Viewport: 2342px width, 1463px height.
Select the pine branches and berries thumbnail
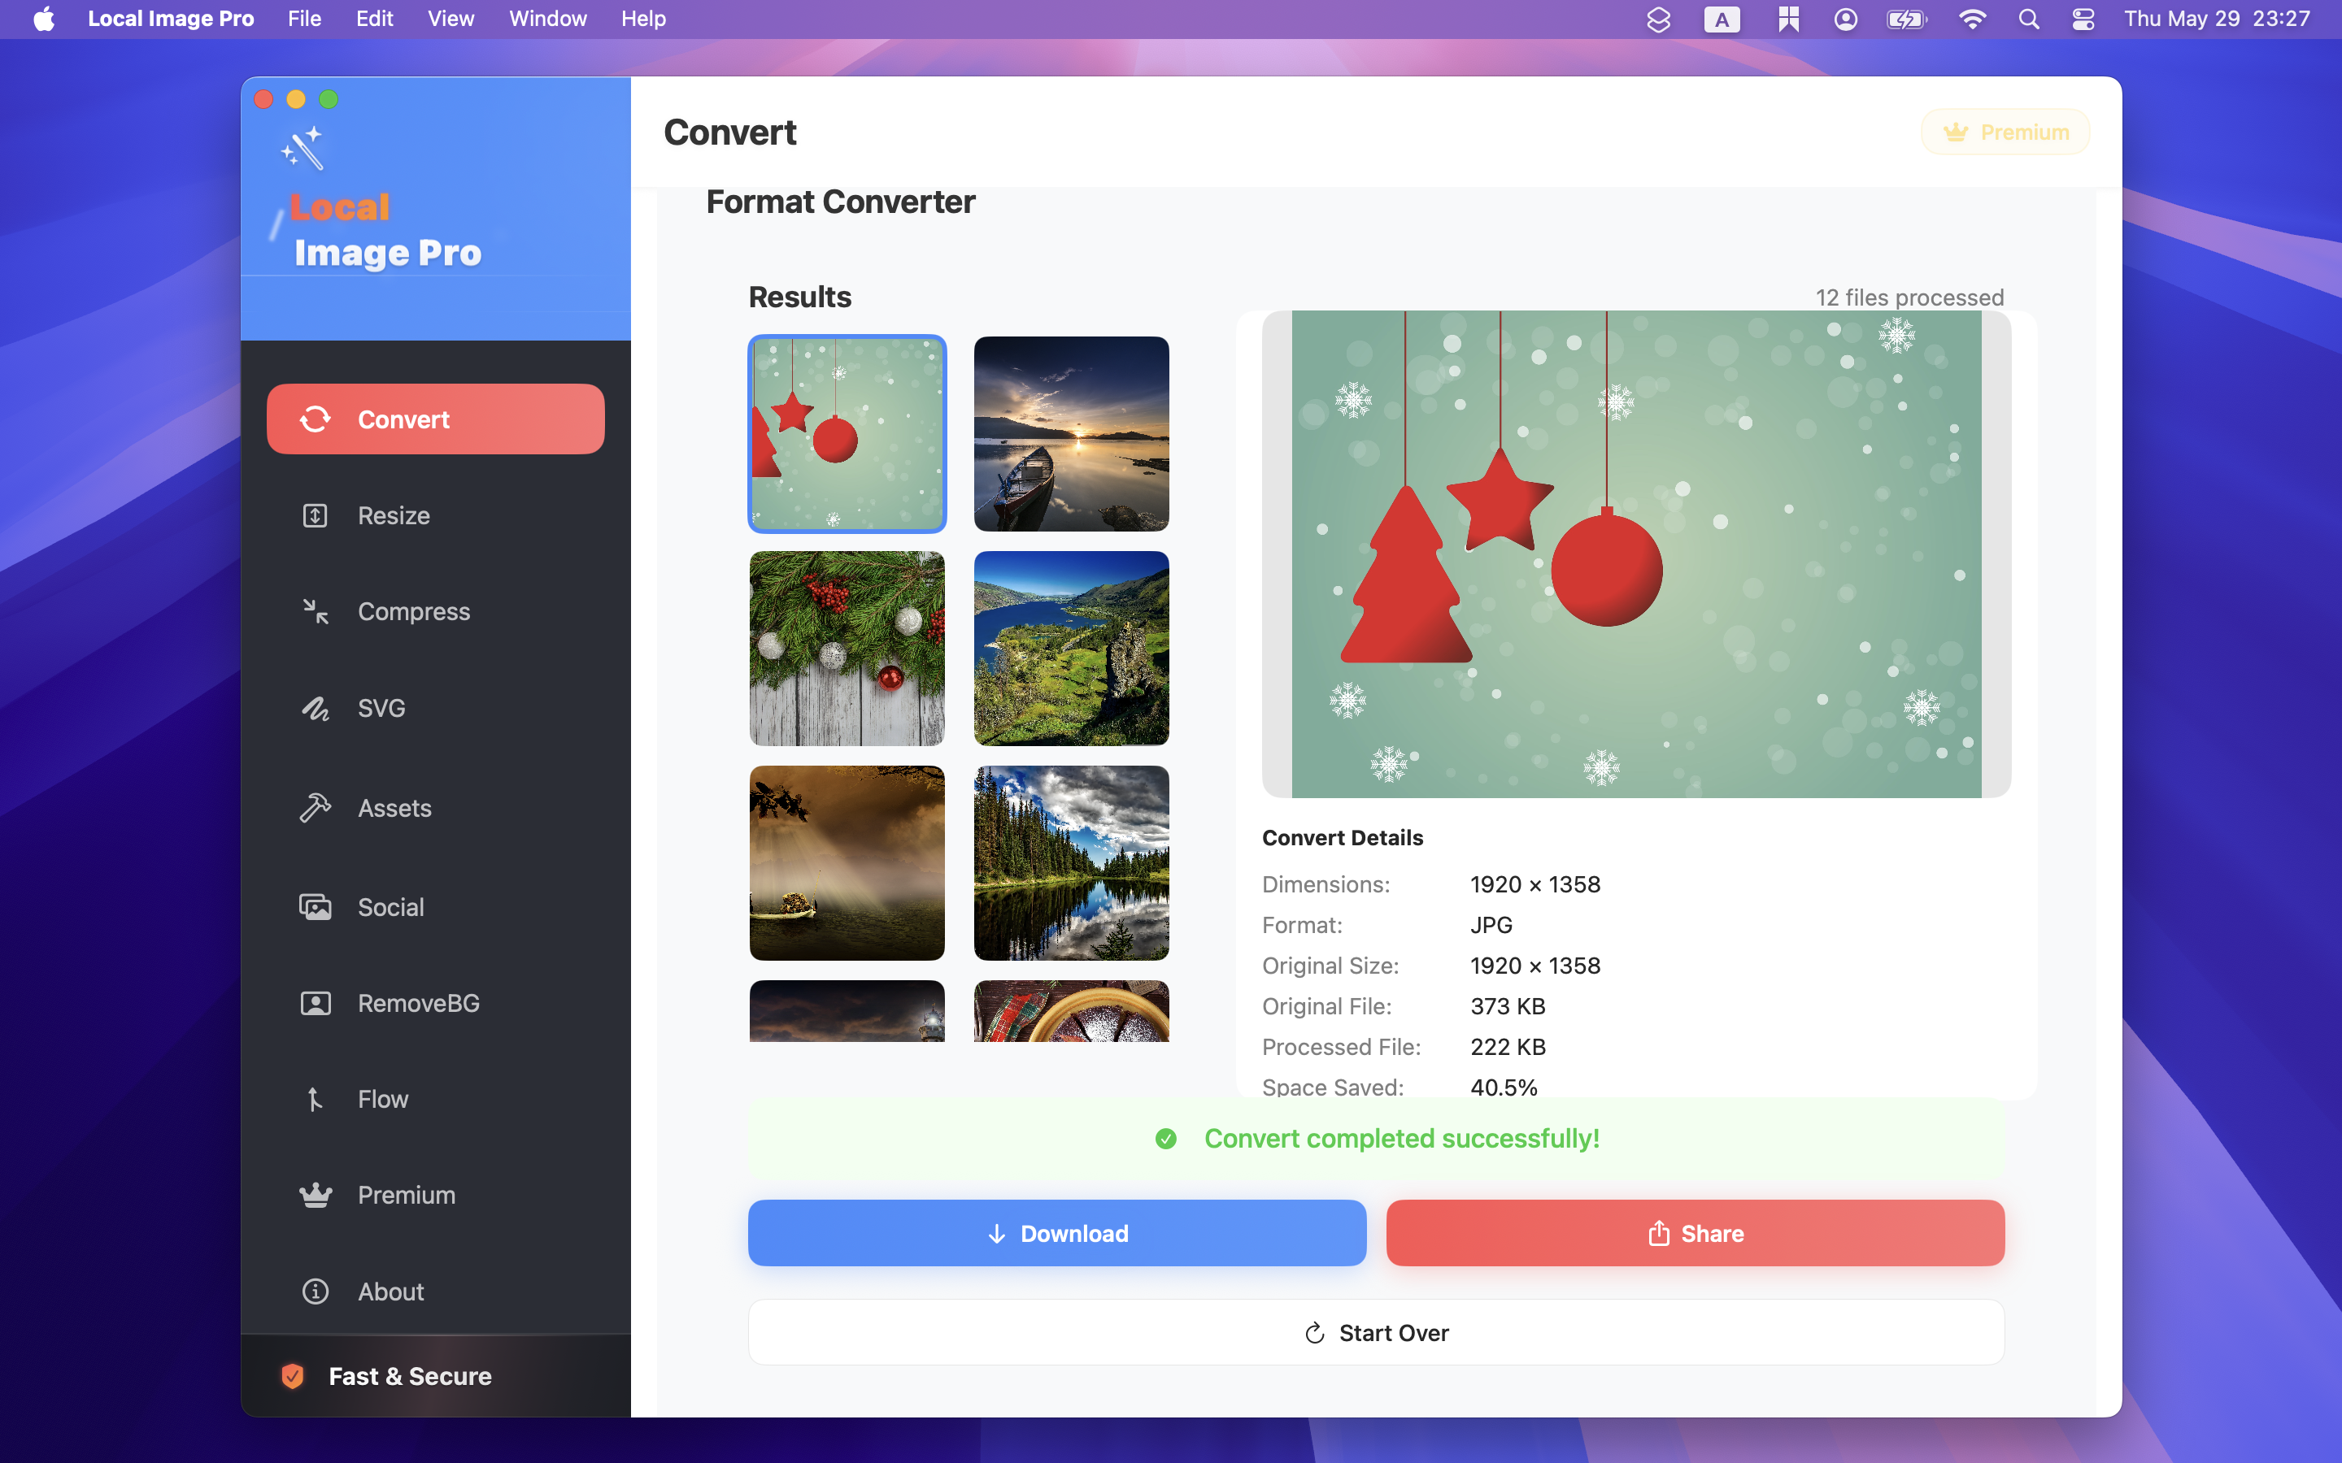[x=847, y=649]
